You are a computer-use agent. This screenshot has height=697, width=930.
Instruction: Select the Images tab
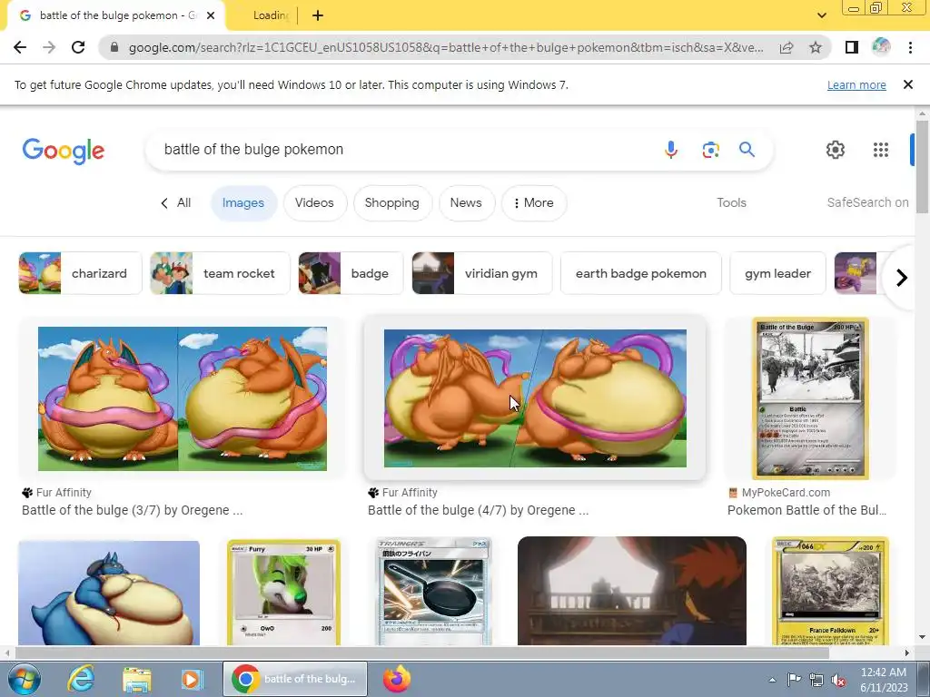(243, 202)
